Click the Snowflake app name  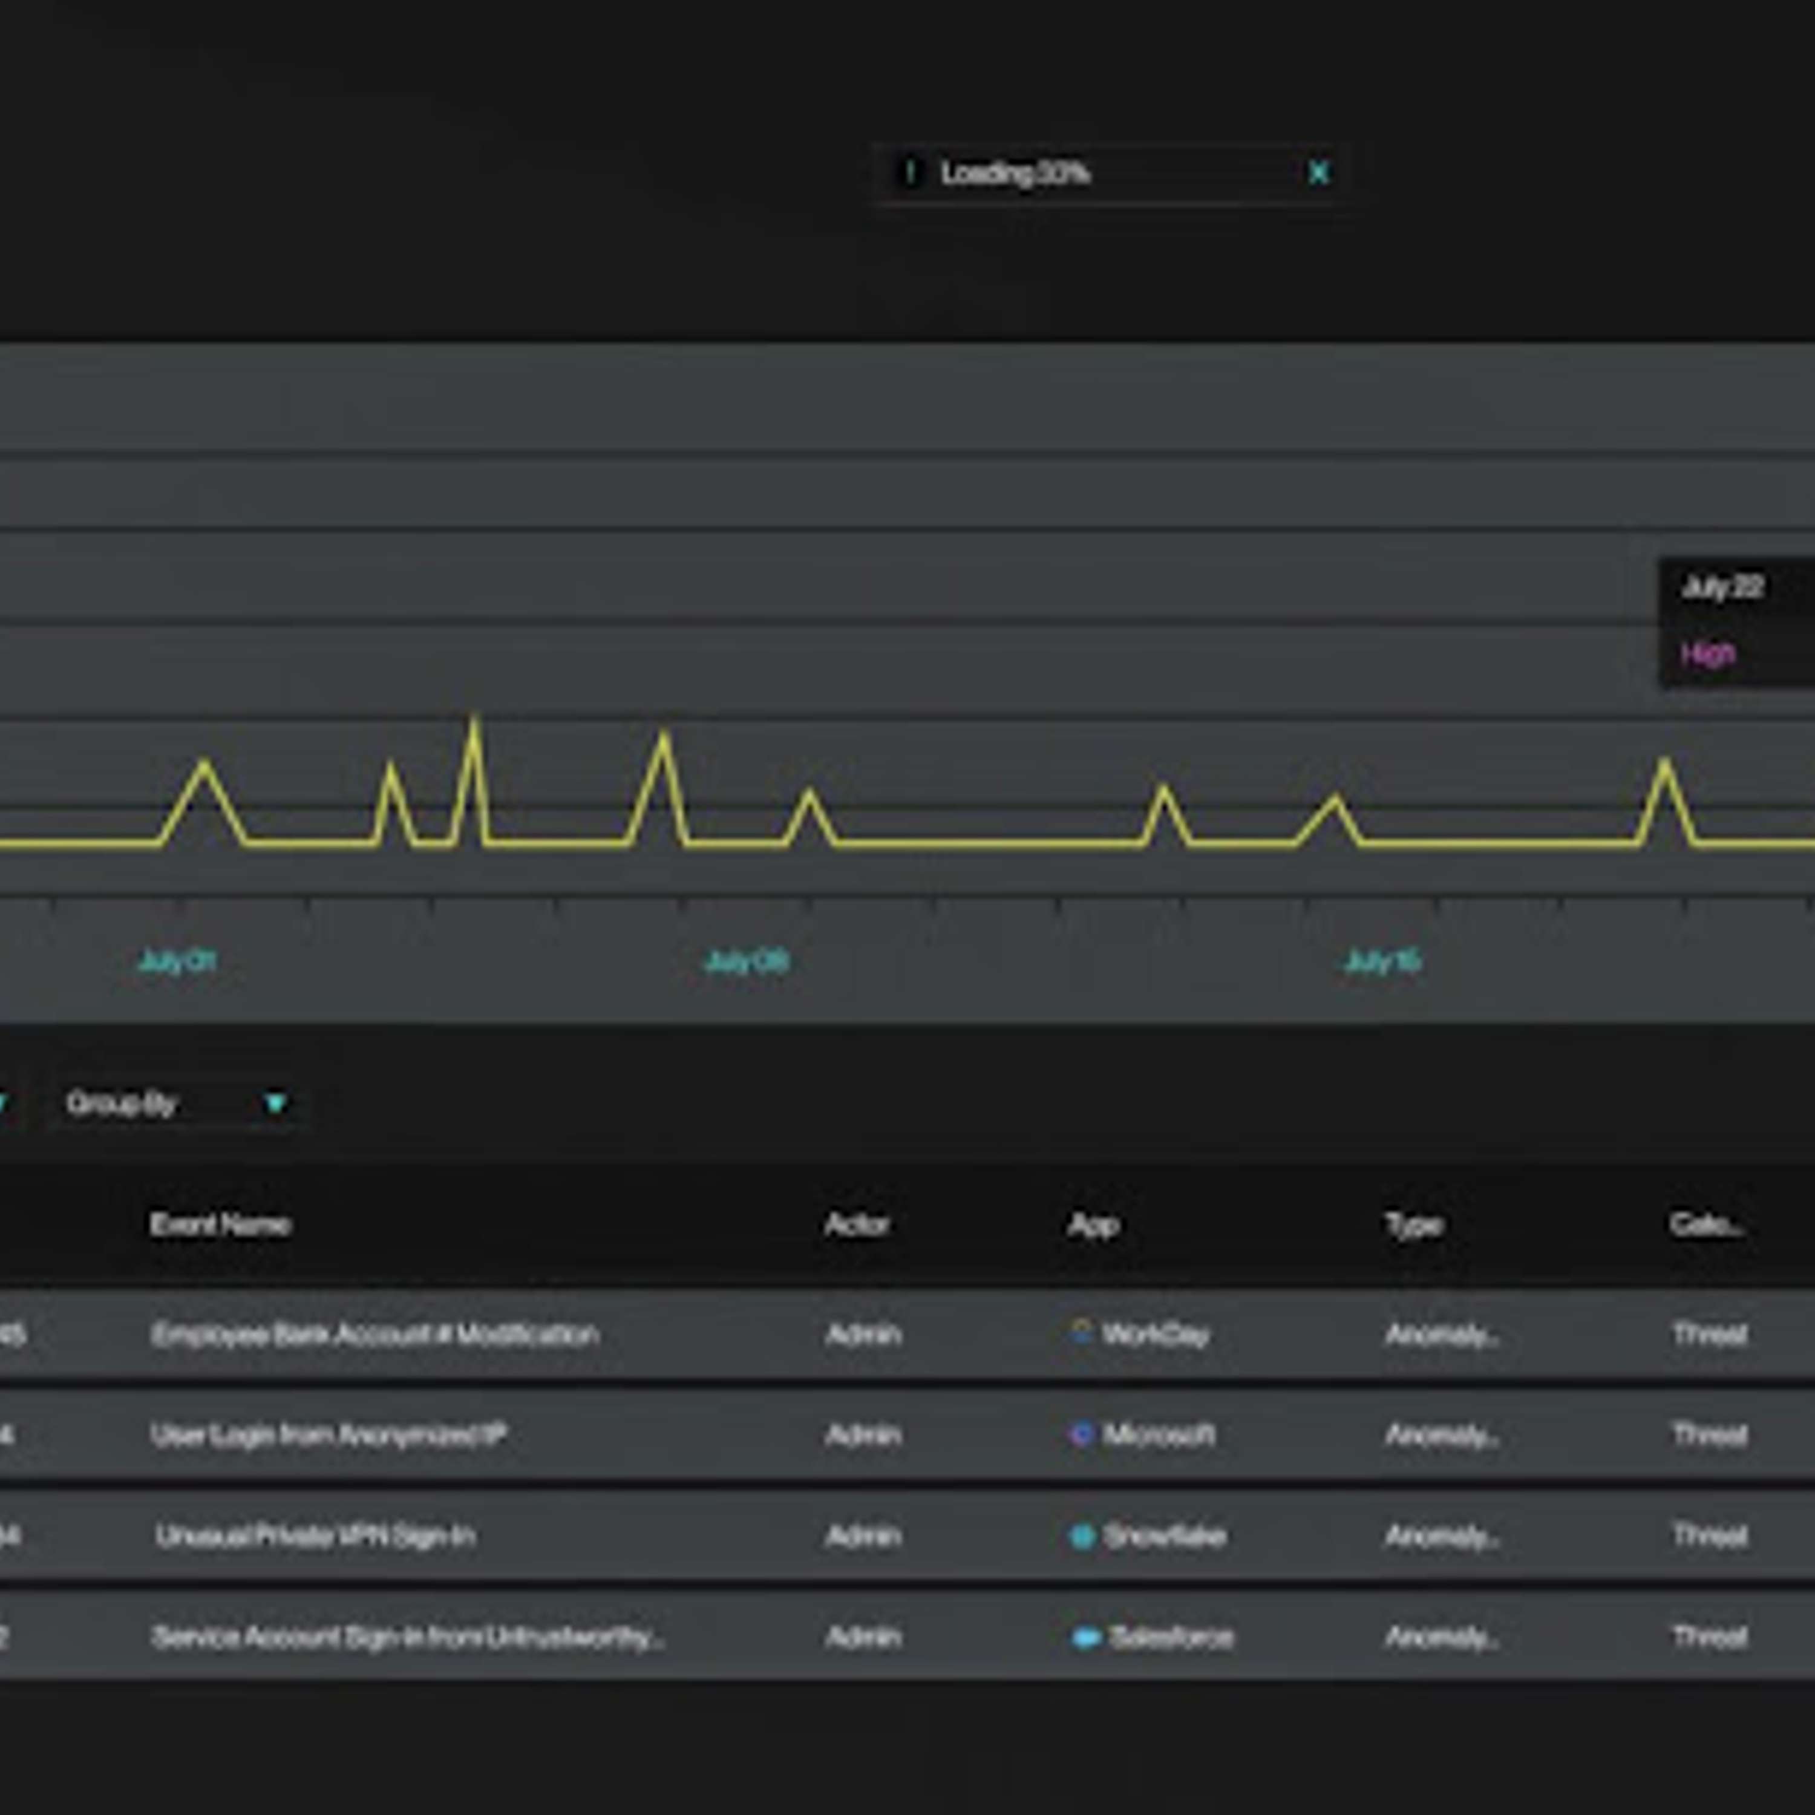click(x=1164, y=1536)
